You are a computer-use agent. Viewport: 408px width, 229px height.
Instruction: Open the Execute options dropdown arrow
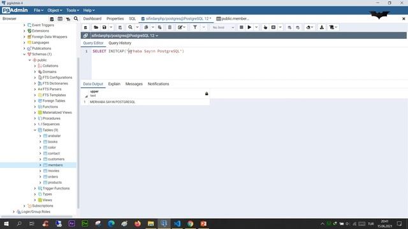pos(256,27)
